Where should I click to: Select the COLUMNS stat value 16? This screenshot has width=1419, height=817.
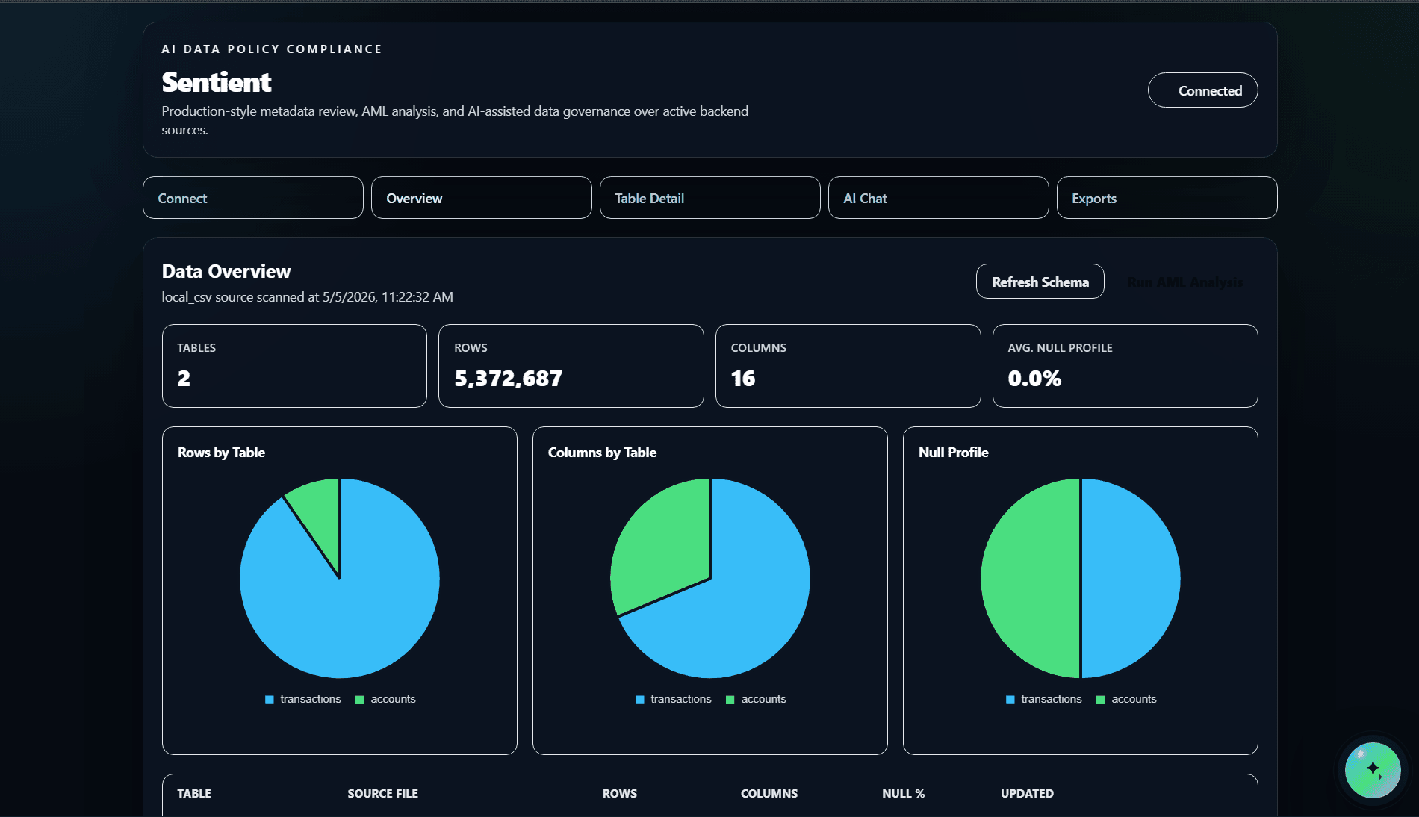[x=743, y=379]
